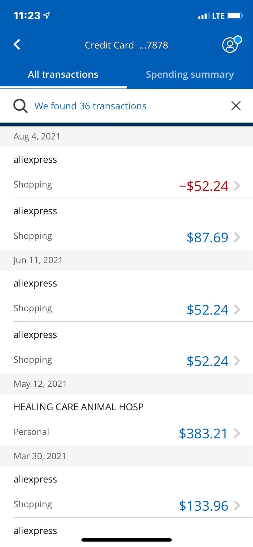Tap the location arrow beside the time

tap(47, 15)
